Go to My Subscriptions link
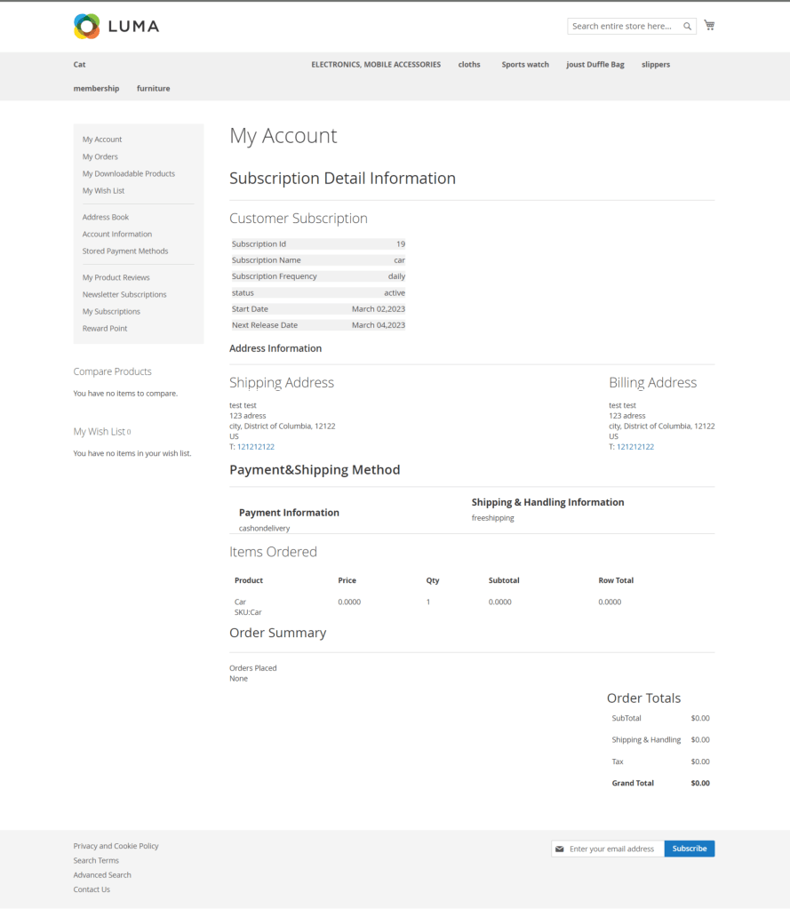This screenshot has height=909, width=790. 111,311
